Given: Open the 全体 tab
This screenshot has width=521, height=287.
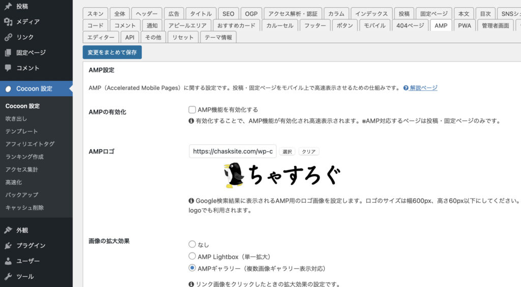Looking at the screenshot, I should pos(120,14).
